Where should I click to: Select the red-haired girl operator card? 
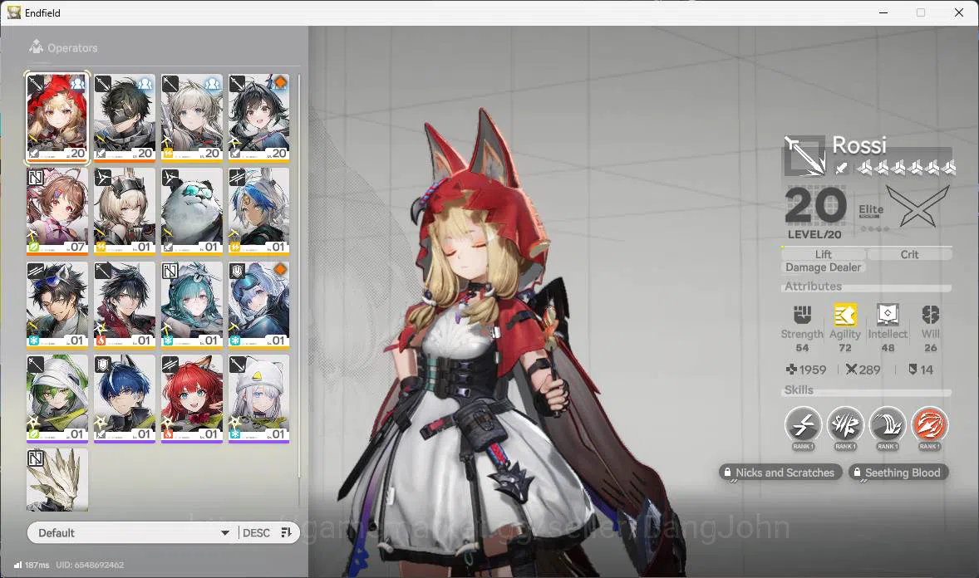192,399
